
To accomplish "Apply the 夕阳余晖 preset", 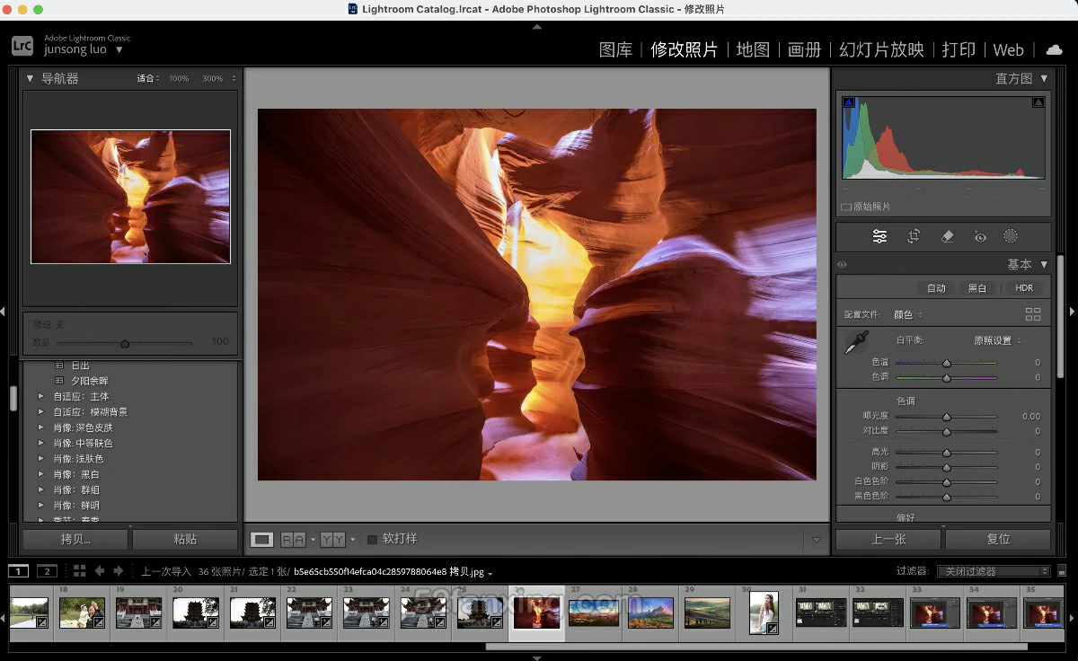I will 89,381.
